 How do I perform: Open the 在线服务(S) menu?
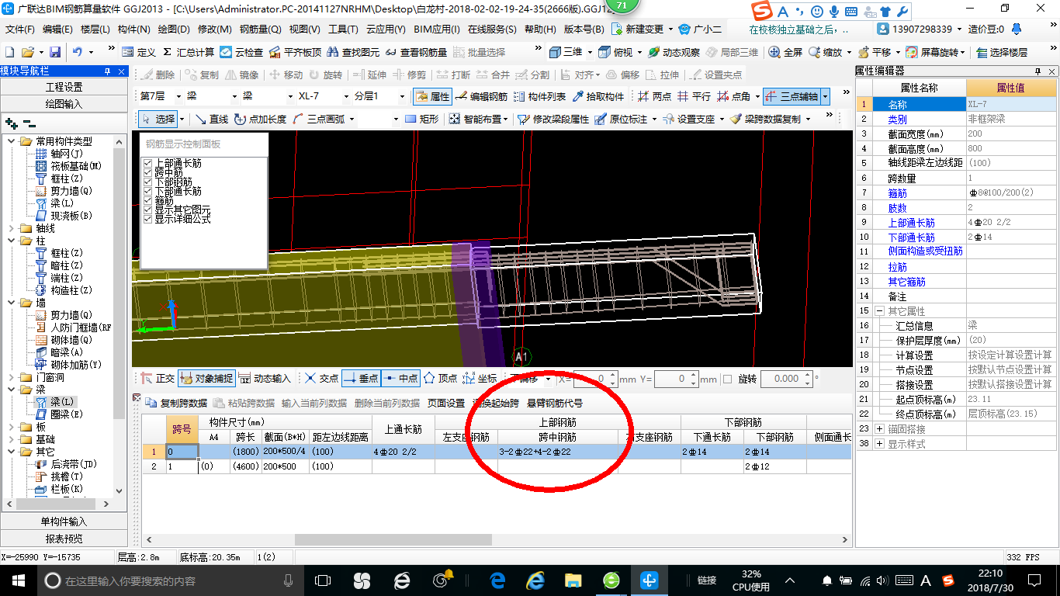(492, 29)
